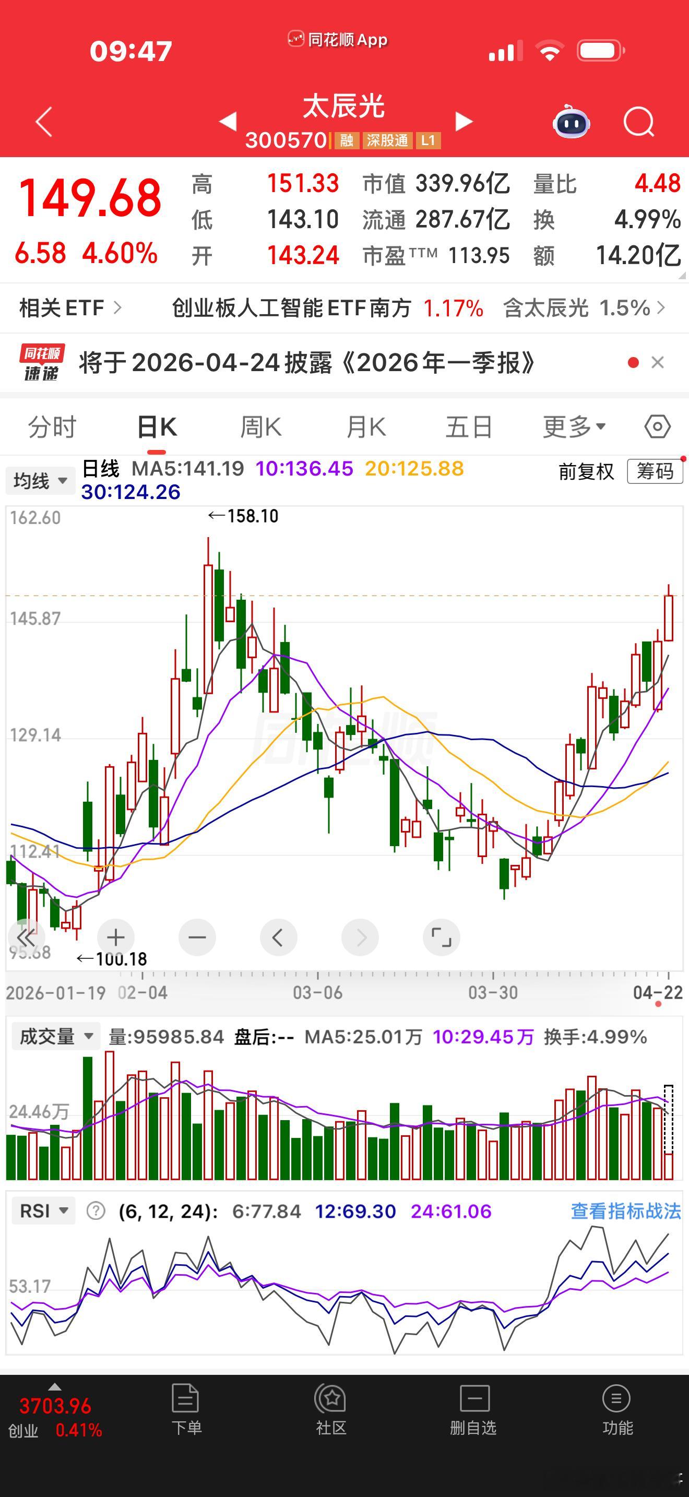Open the search magnifier

tap(638, 122)
